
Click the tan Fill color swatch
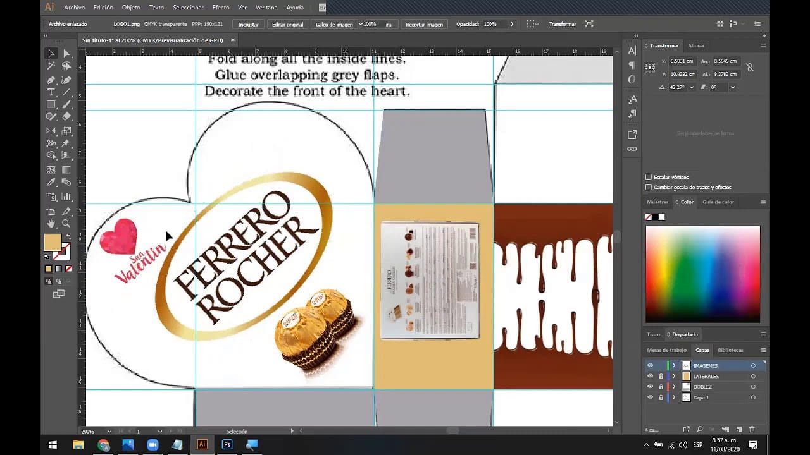tap(53, 242)
